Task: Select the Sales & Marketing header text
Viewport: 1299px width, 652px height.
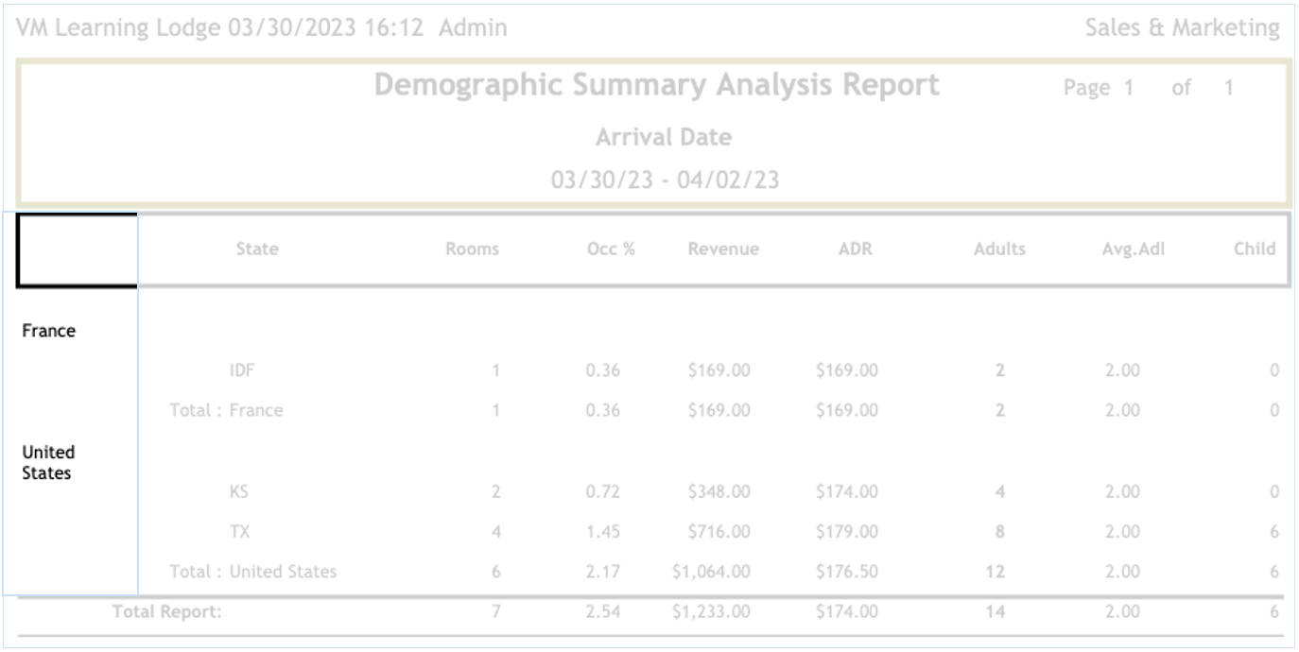Action: [1182, 28]
